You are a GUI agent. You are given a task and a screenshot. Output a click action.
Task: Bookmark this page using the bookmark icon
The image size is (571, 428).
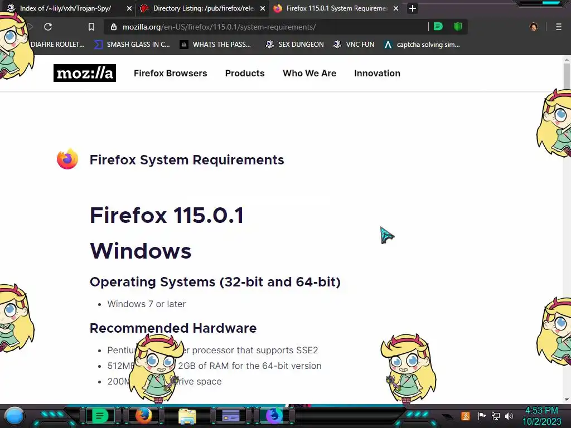91,27
